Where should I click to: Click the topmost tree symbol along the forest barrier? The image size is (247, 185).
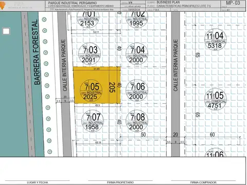pyautogui.click(x=44, y=20)
